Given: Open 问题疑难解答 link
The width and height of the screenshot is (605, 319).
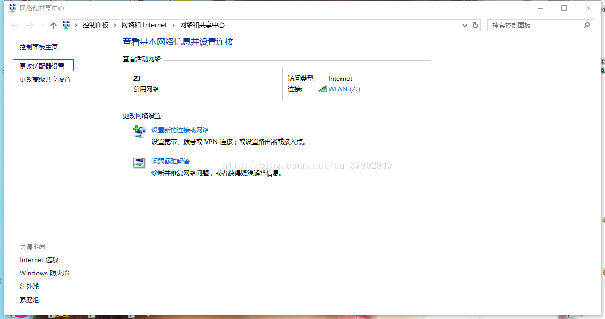Looking at the screenshot, I should tap(170, 162).
